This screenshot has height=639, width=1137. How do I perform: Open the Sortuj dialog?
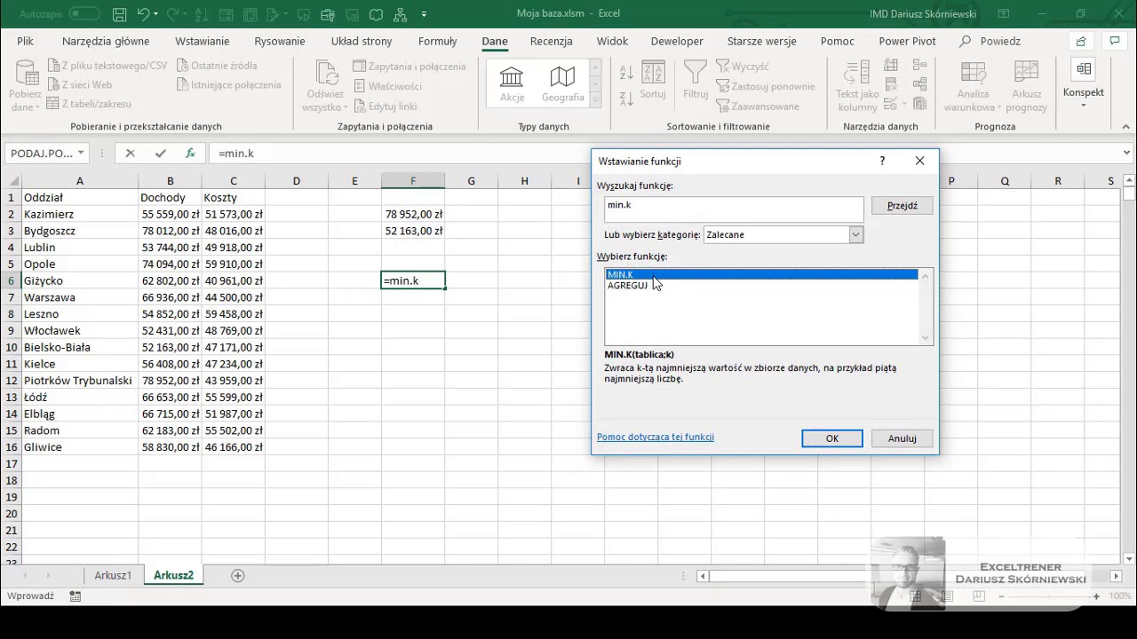click(653, 83)
